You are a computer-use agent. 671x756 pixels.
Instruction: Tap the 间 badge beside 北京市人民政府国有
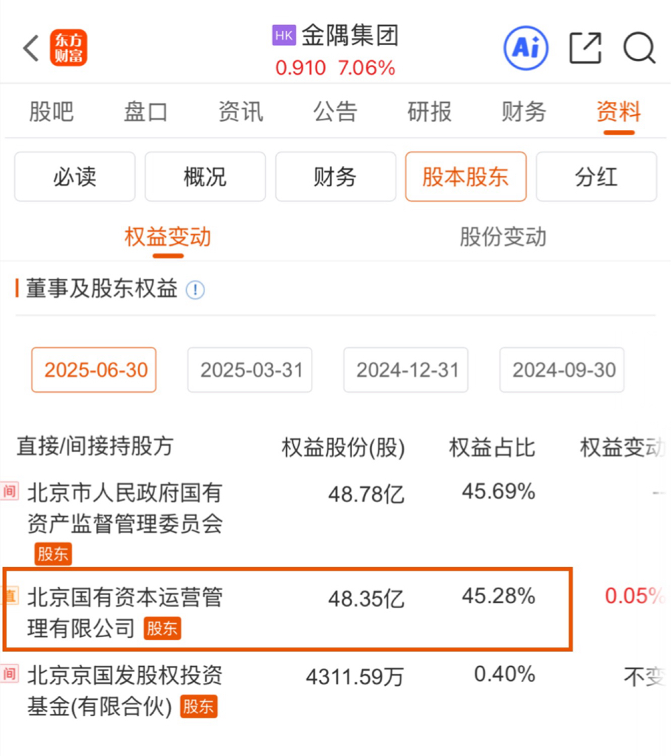[x=9, y=491]
